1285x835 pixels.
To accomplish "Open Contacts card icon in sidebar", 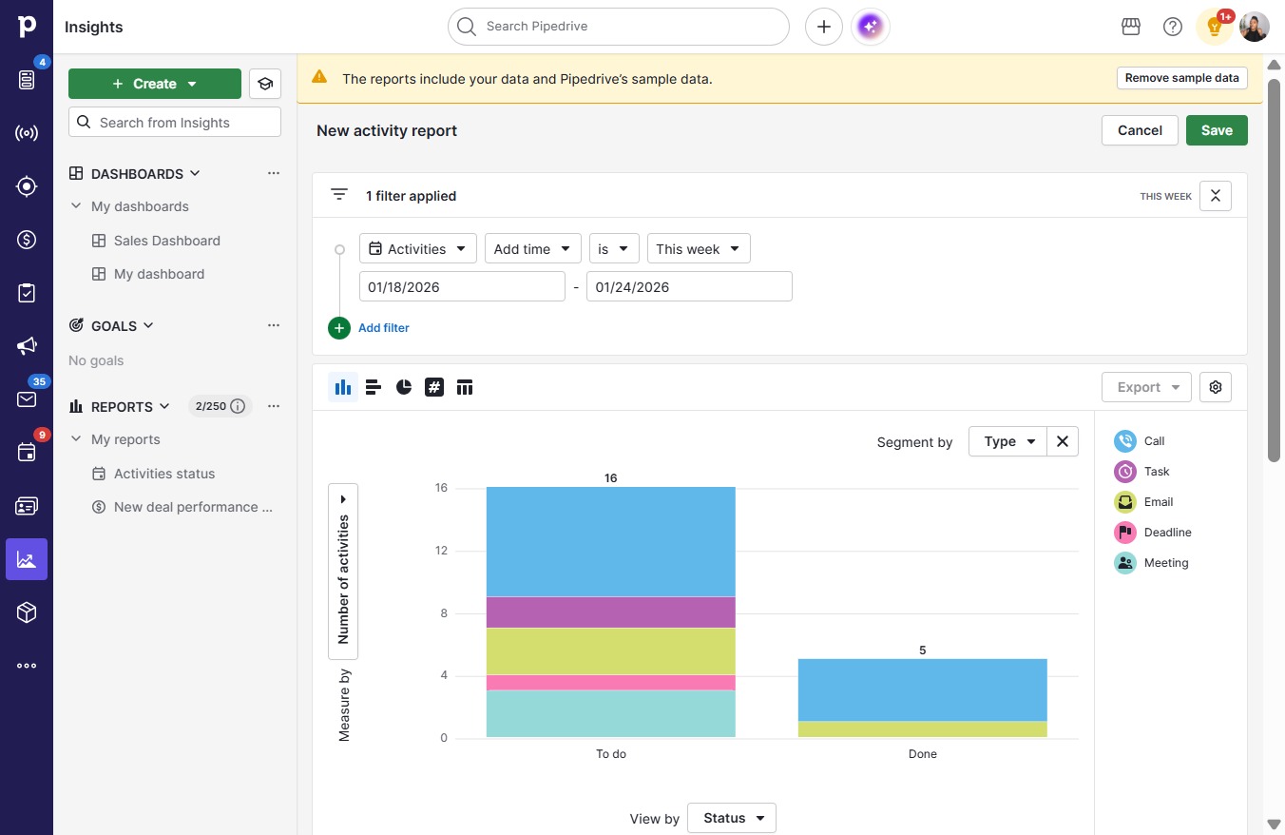I will tap(27, 506).
